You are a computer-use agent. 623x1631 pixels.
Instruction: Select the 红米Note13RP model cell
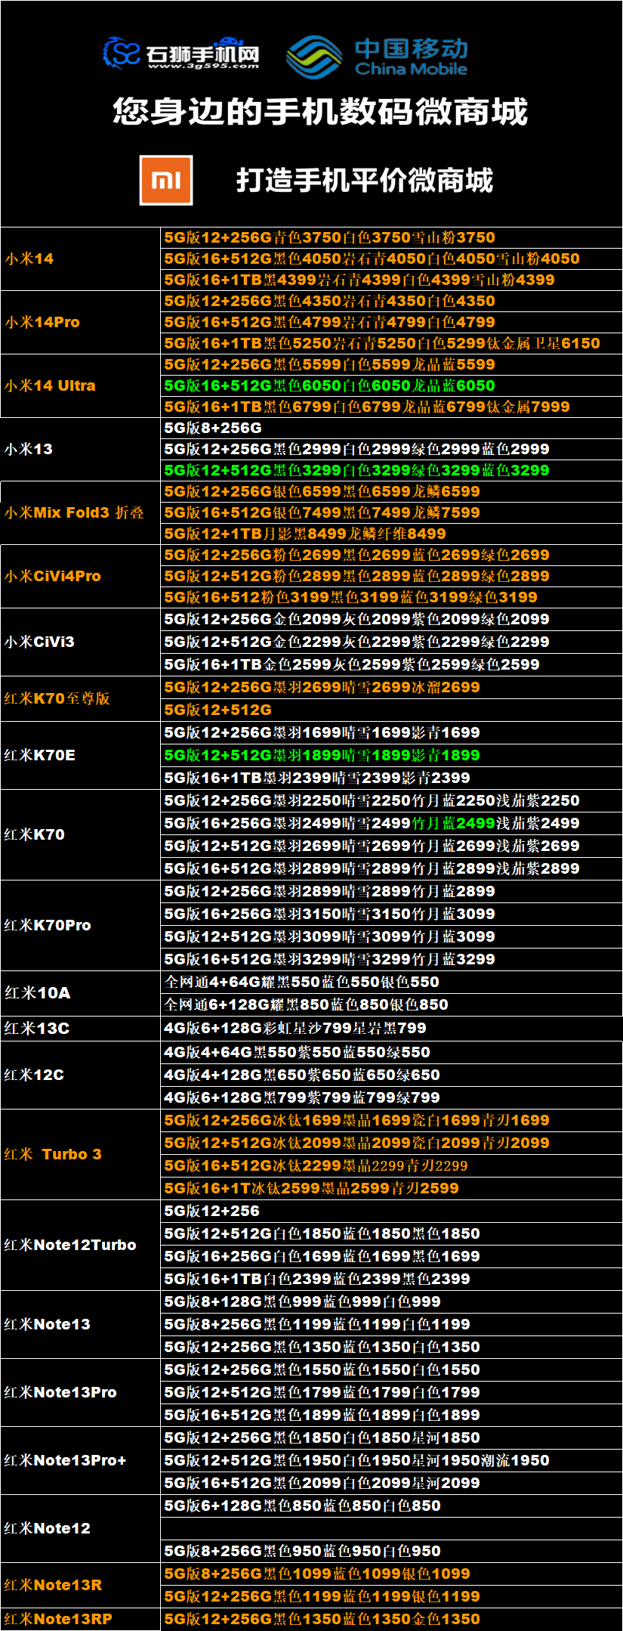tap(81, 1619)
